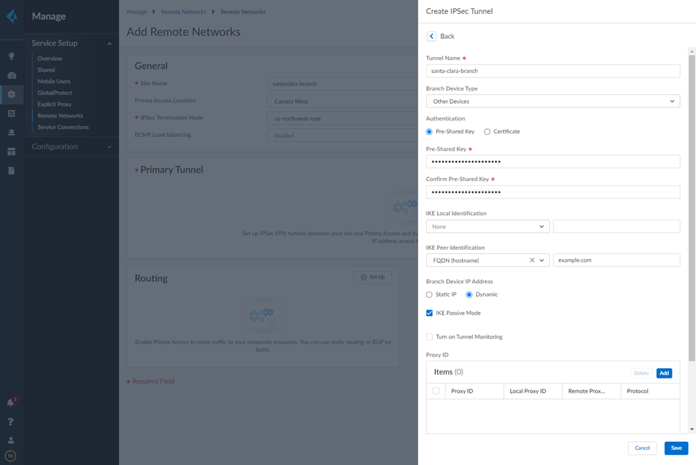Go to Service Connections menu item
This screenshot has width=696, height=465.
point(63,127)
